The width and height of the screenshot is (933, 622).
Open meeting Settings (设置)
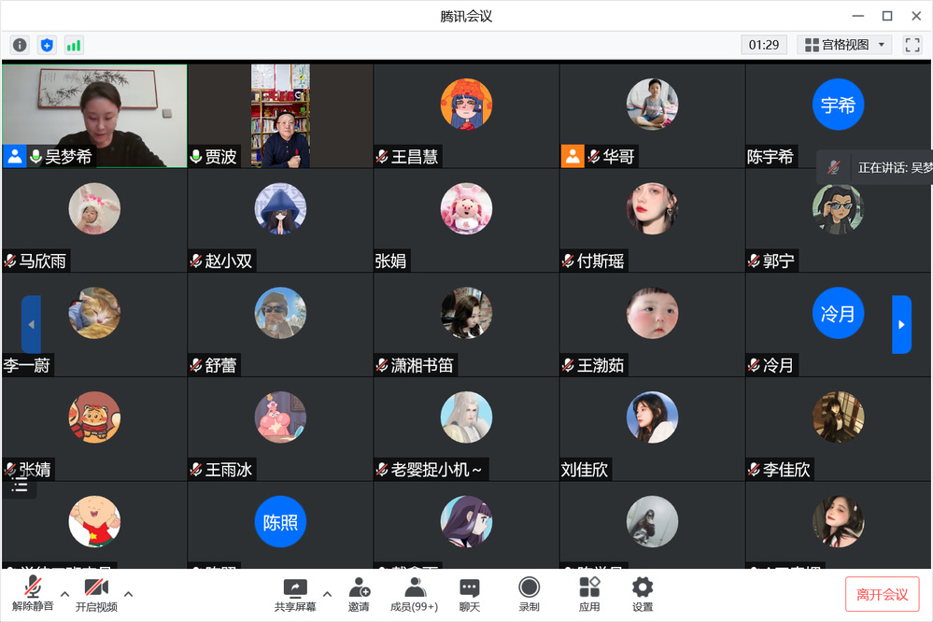(x=643, y=595)
